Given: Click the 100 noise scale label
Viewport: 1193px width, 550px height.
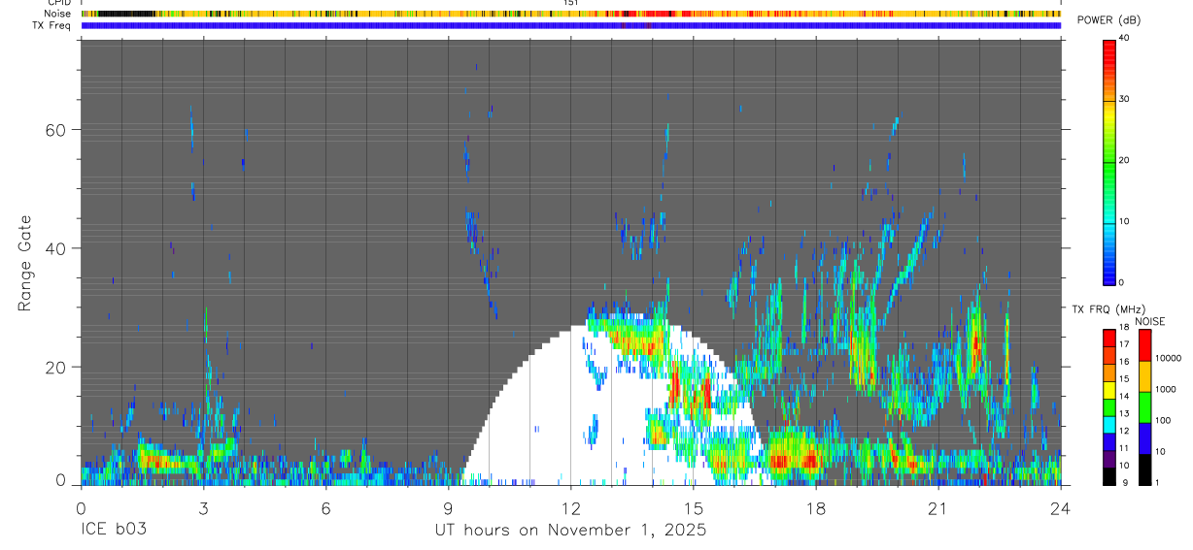Looking at the screenshot, I should point(1163,420).
